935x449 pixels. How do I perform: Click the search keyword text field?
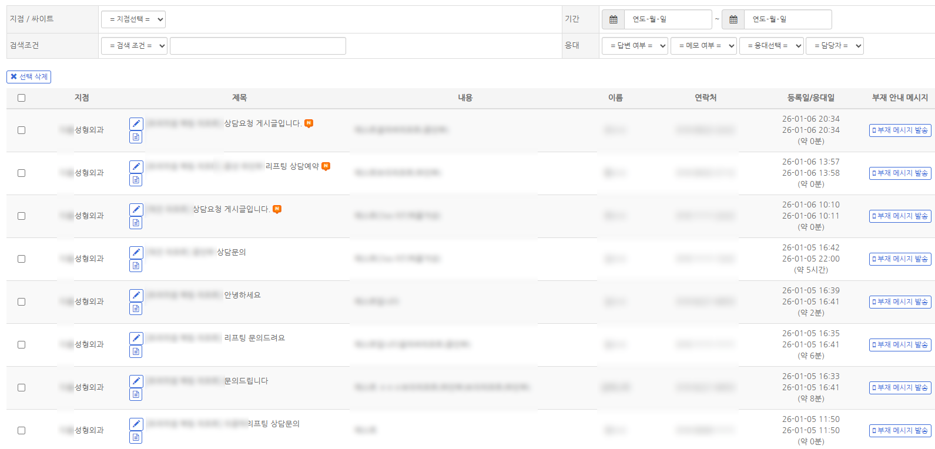258,46
